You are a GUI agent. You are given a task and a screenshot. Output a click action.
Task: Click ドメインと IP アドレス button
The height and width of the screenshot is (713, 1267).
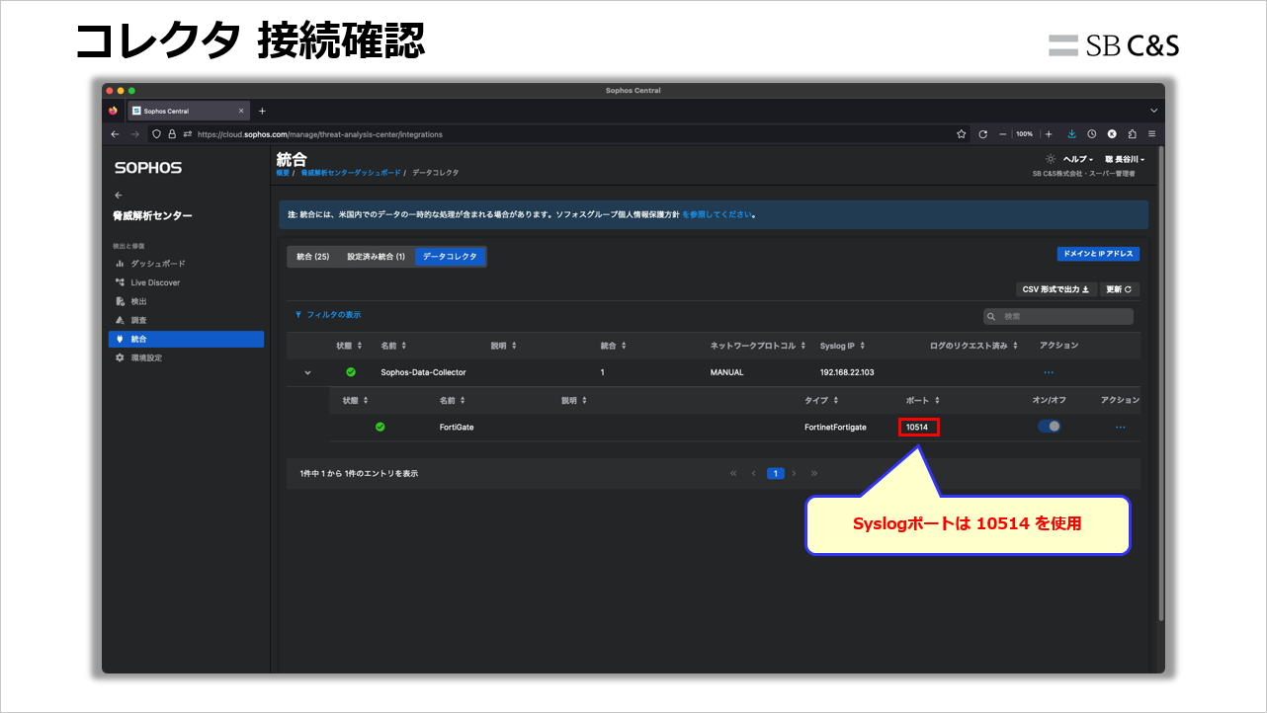(1098, 254)
